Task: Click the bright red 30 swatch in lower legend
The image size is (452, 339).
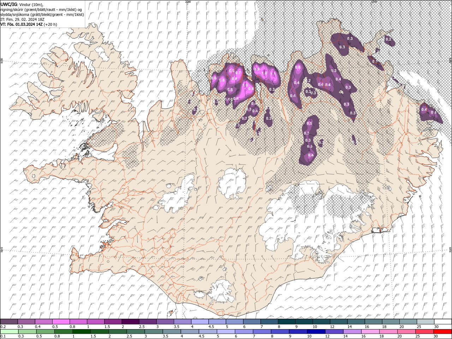Action: coord(442,332)
